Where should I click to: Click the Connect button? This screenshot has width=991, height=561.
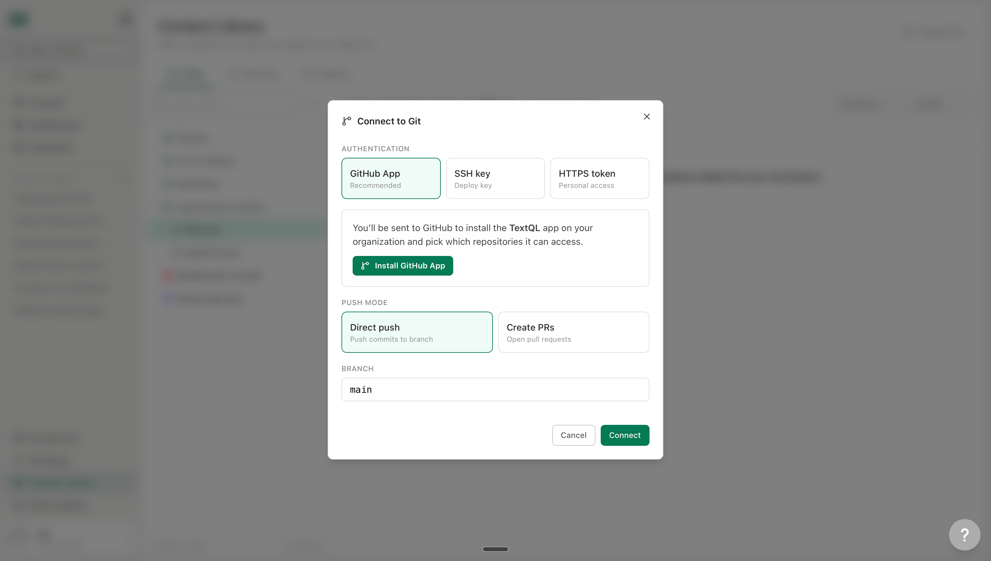point(625,435)
